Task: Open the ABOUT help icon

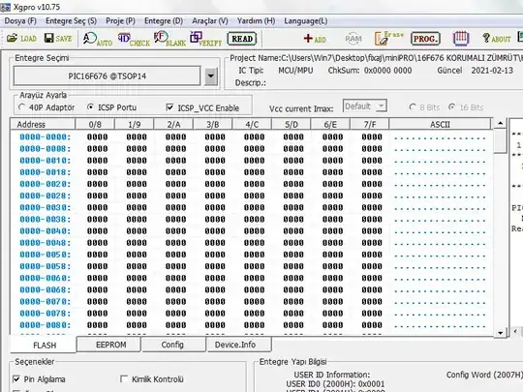Action: pyautogui.click(x=496, y=39)
